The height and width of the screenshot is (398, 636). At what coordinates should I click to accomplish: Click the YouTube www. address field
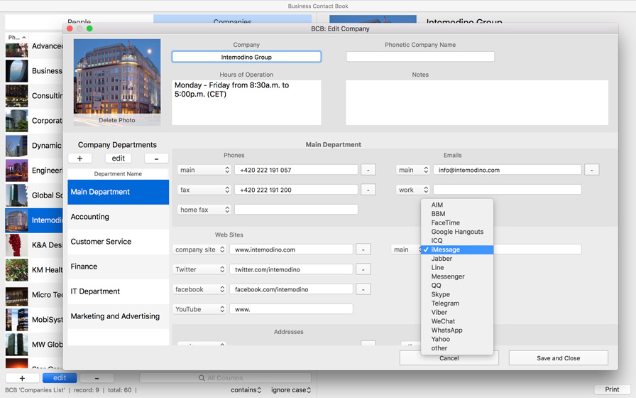(291, 309)
